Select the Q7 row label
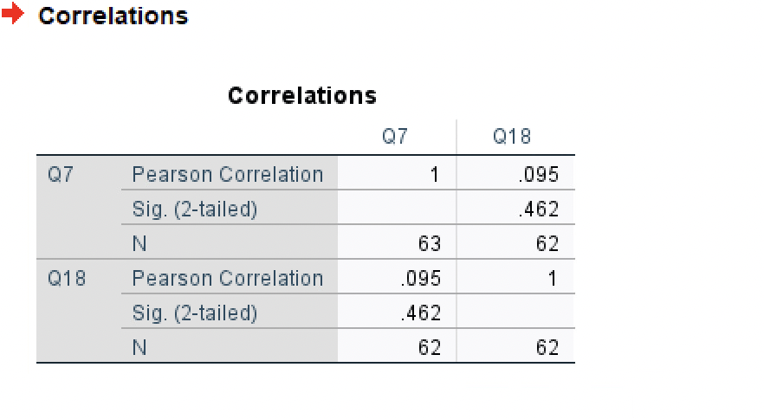 61,174
